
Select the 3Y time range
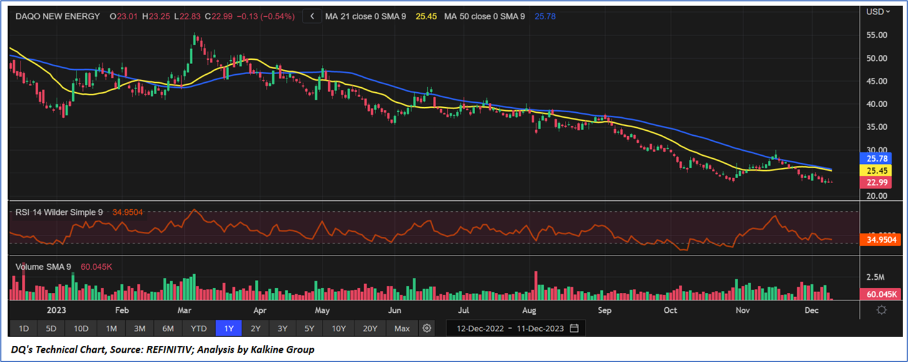coord(282,328)
